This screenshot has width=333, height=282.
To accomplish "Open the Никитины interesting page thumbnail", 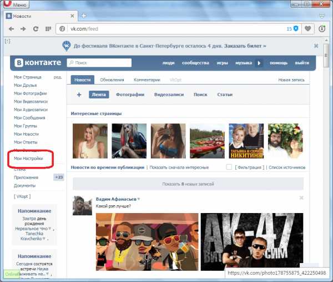I will point(246,141).
